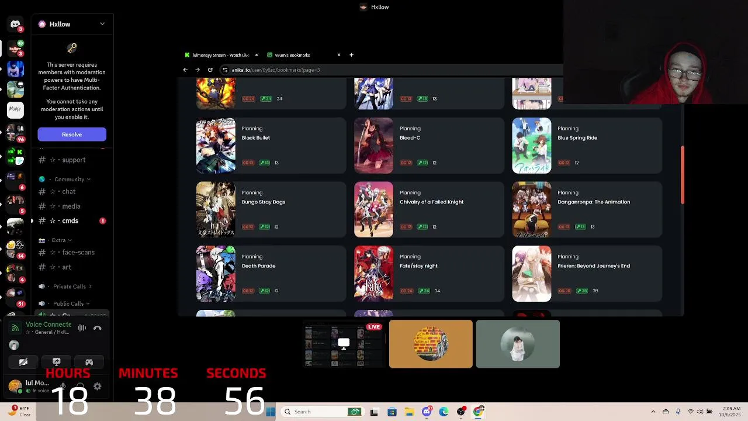
Task: Open Microsoft Edge from taskbar
Action: tap(444, 412)
